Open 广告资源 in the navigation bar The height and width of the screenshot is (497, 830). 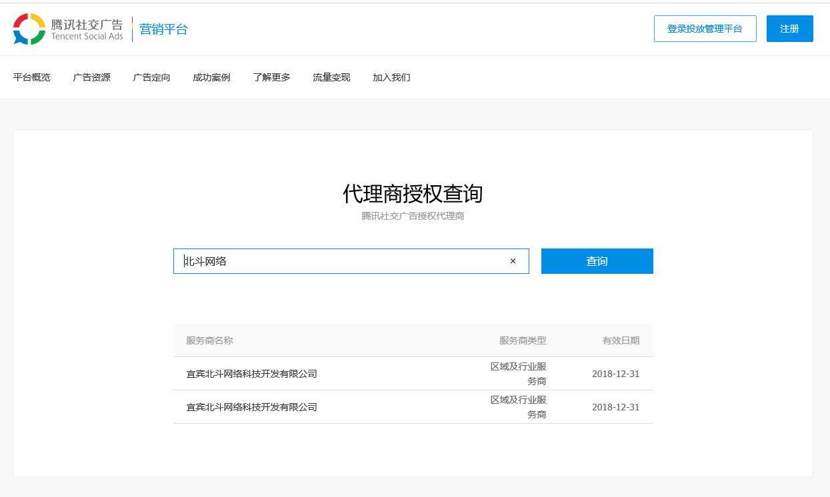(x=91, y=77)
